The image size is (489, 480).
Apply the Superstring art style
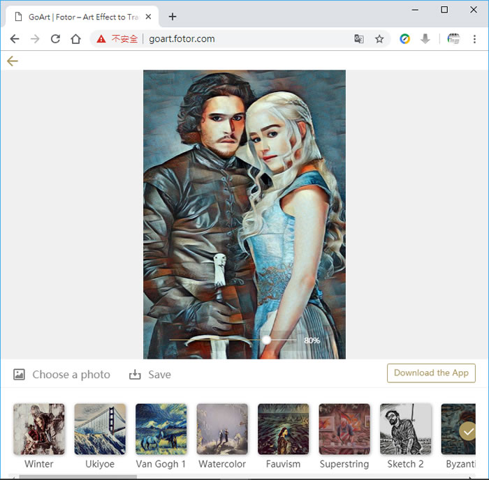[x=344, y=429]
